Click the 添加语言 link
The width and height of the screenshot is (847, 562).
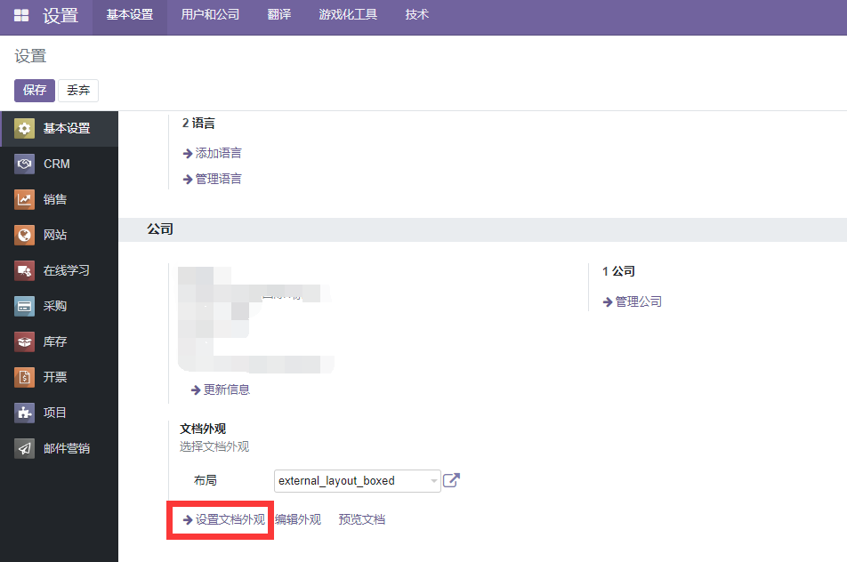[x=213, y=153]
